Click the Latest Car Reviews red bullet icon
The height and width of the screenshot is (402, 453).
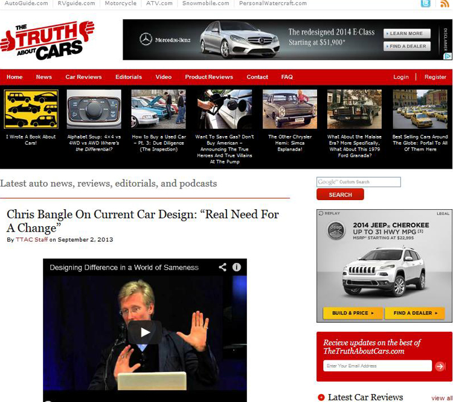321,398
